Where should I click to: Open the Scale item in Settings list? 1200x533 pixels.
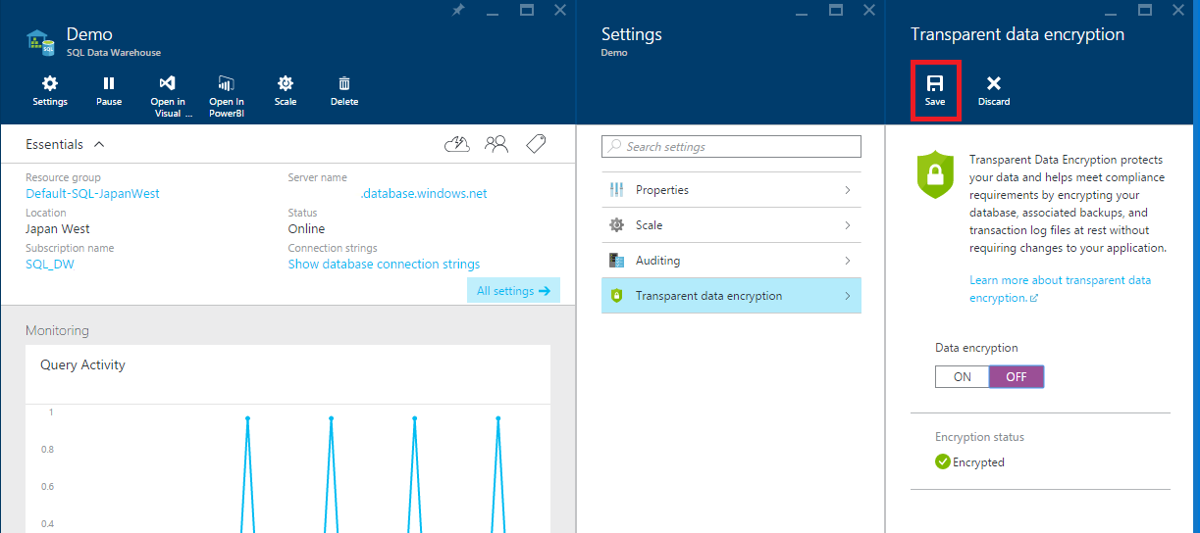731,225
